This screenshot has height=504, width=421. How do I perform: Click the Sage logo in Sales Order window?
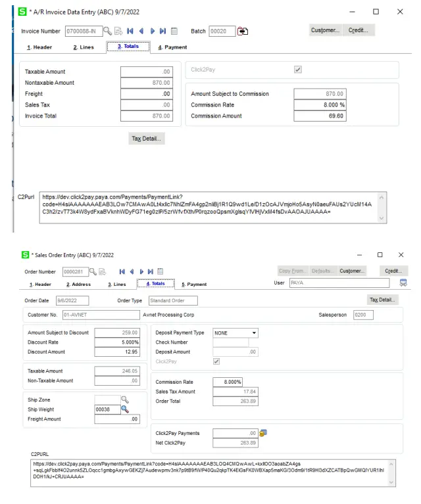26,255
